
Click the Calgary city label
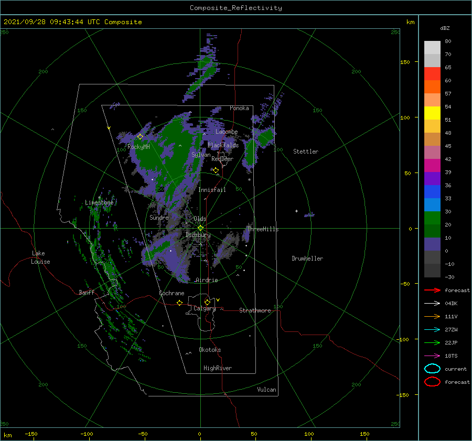point(205,308)
